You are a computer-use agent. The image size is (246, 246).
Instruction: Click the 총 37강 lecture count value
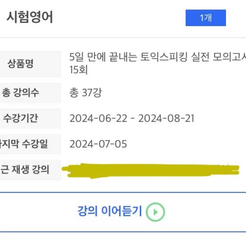[86, 93]
